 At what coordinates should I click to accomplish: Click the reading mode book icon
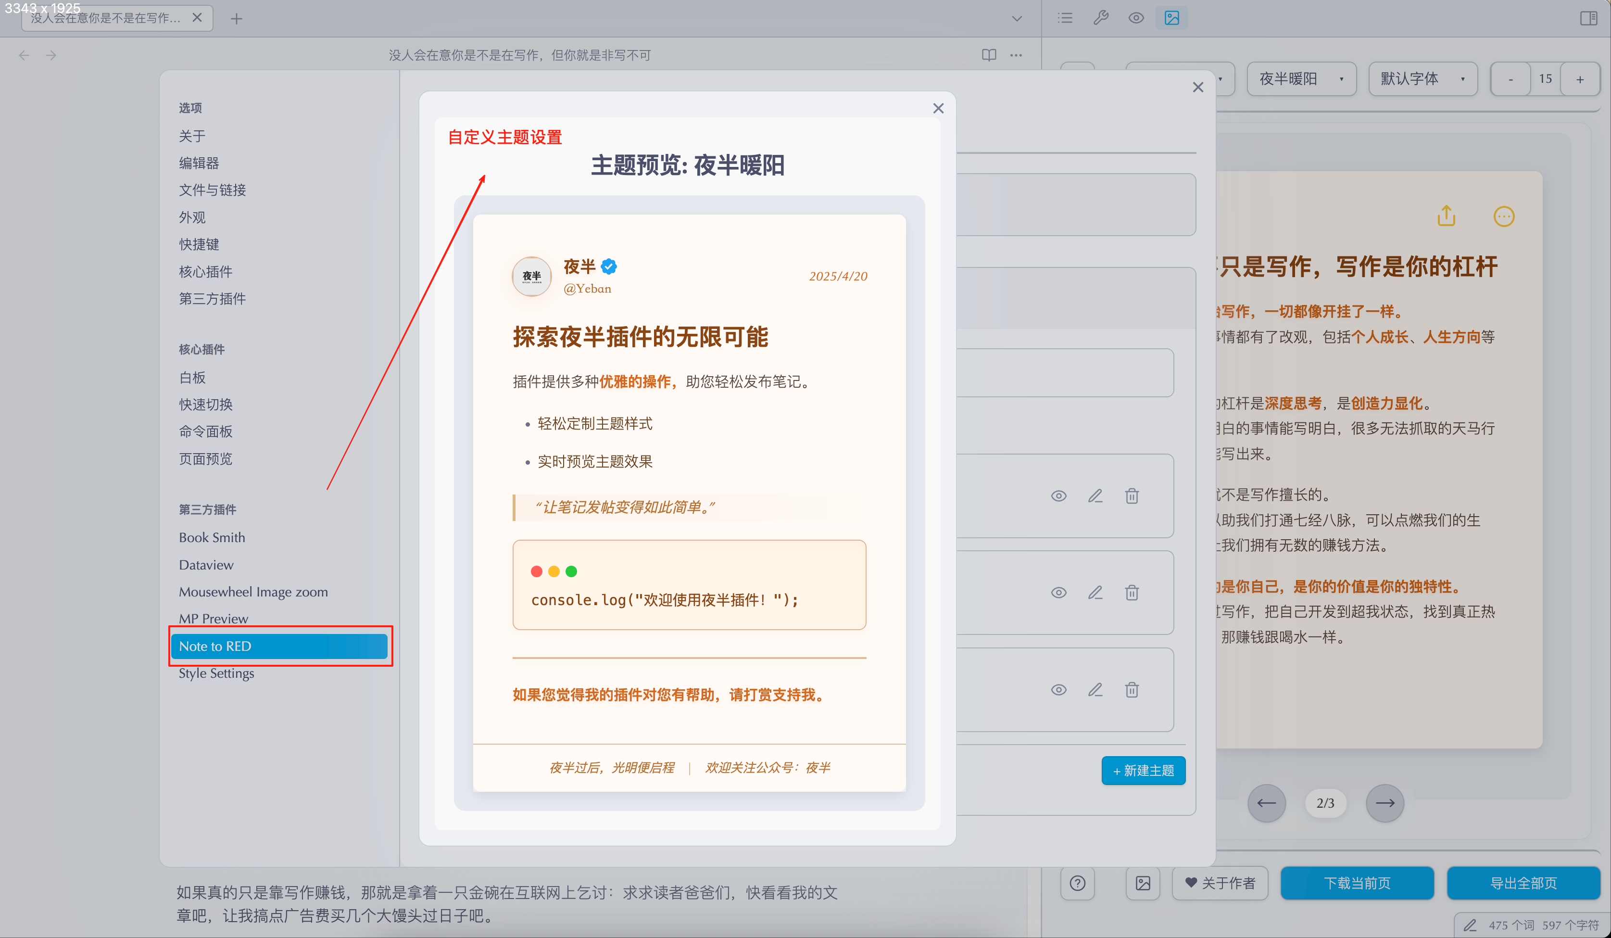click(988, 55)
